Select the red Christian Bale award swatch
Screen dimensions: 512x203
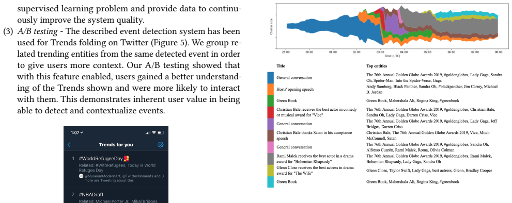[271, 112]
